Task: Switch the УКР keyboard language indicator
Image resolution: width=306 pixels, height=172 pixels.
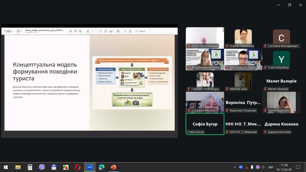Action: (271, 167)
